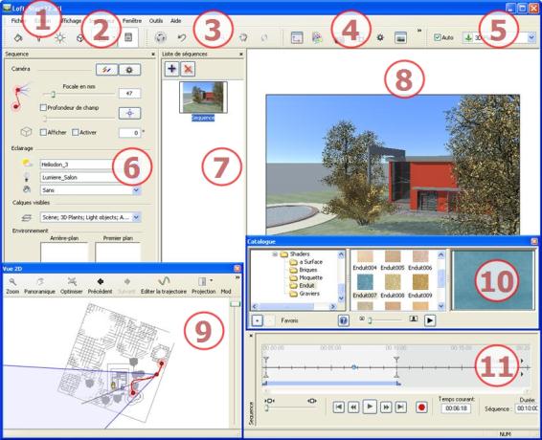Image resolution: width=542 pixels, height=440 pixels.
Task: Open the Calques visibles layers dropdown
Action: pyautogui.click(x=136, y=217)
